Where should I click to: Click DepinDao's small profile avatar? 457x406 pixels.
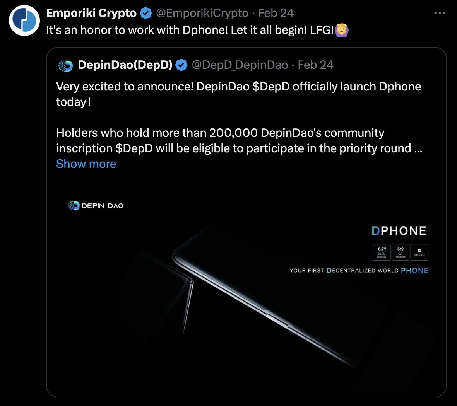click(66, 65)
